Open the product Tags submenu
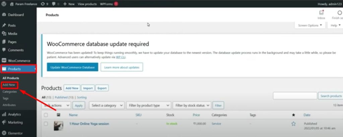The image size is (343, 137). (x=5, y=98)
